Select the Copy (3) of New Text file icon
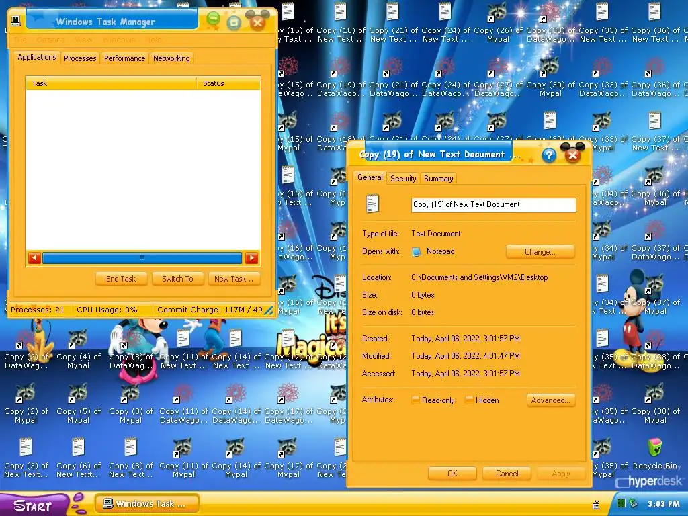 (26, 447)
